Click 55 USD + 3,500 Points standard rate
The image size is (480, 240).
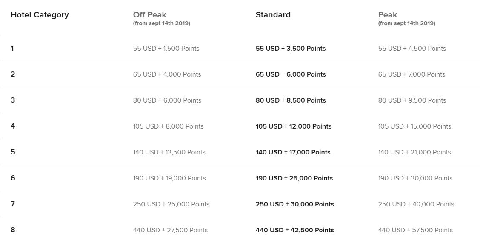[290, 49]
